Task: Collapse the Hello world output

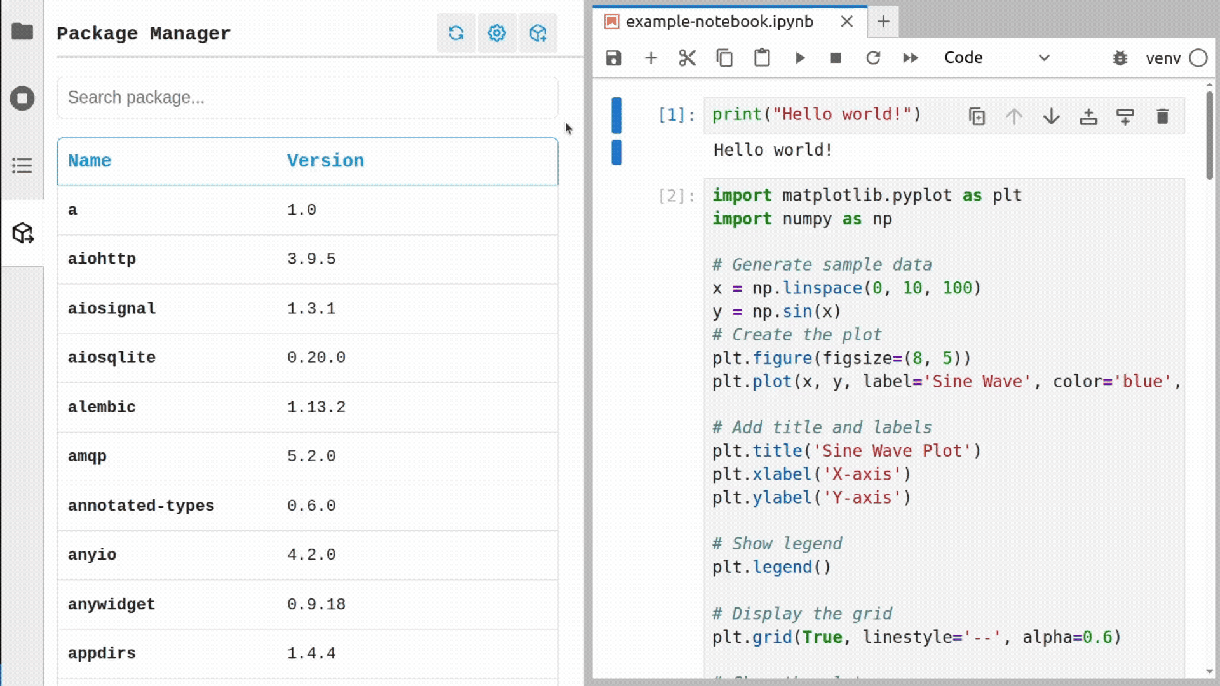Action: pyautogui.click(x=616, y=151)
